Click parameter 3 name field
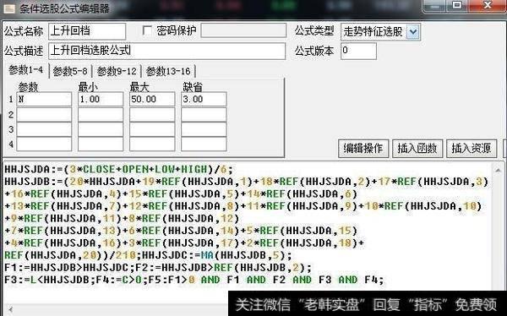Viewport: 507px width, 316px height. pyautogui.click(x=44, y=129)
